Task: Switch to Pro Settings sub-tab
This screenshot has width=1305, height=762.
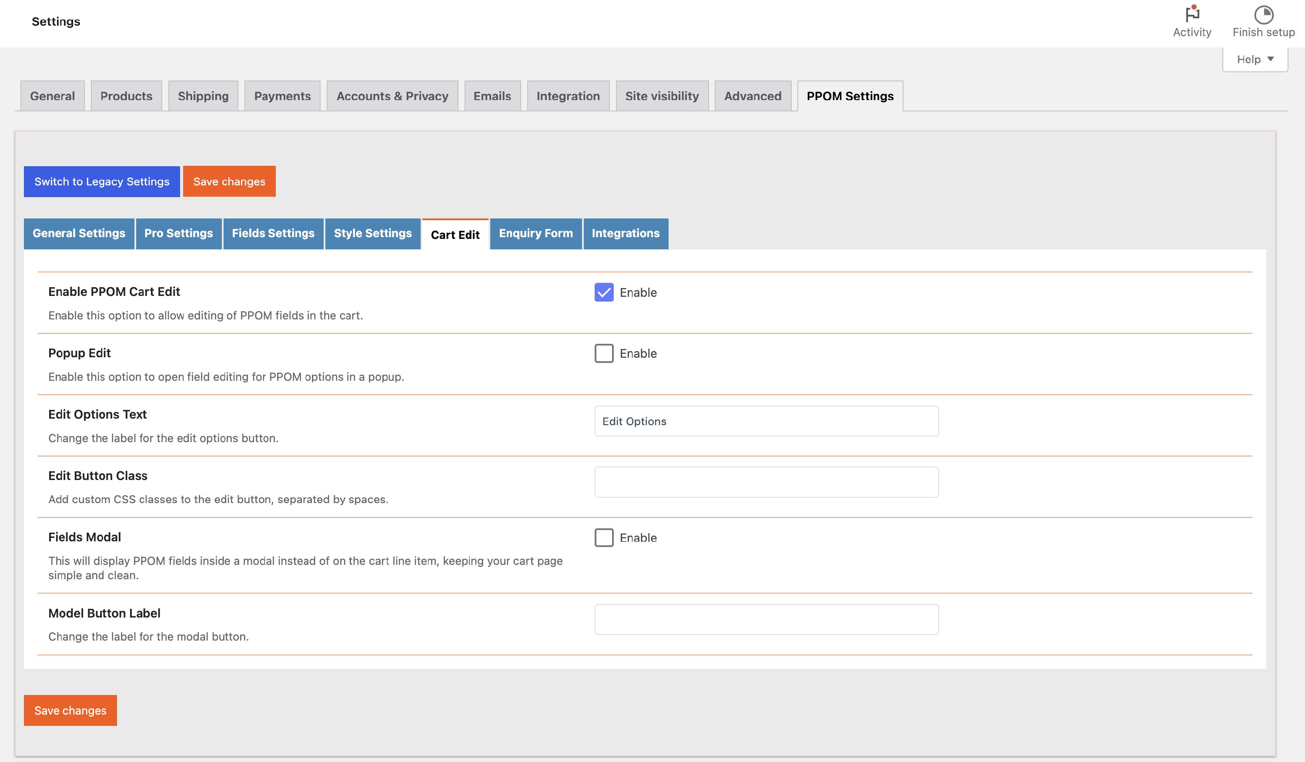Action: [178, 233]
